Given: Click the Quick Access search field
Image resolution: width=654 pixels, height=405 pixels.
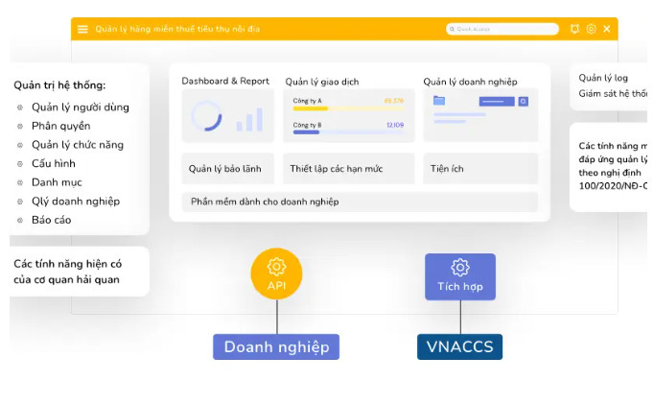Looking at the screenshot, I should (502, 29).
